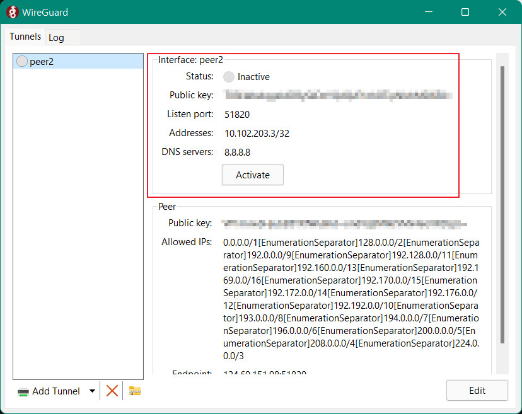Screen dimensions: 522x414
Task: Click the Add Tunnel button
Action: point(49,391)
